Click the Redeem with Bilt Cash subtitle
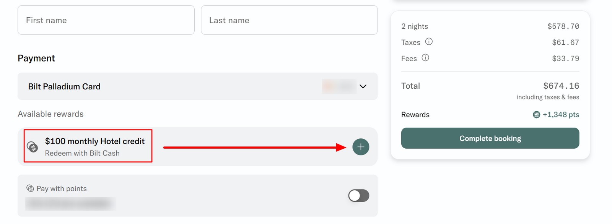The width and height of the screenshot is (612, 224). (x=82, y=153)
